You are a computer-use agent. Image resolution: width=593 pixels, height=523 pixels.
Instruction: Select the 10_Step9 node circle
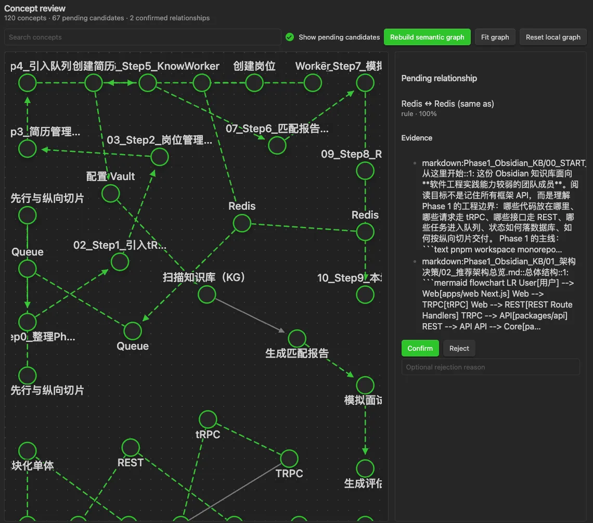point(365,295)
